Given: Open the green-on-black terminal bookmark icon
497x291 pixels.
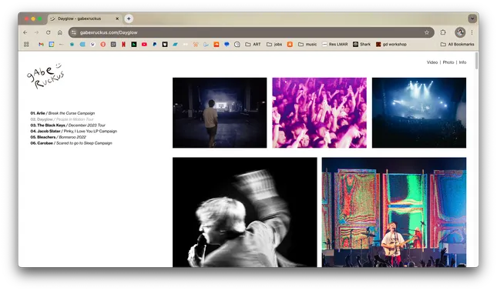Looking at the screenshot, I should (x=134, y=45).
